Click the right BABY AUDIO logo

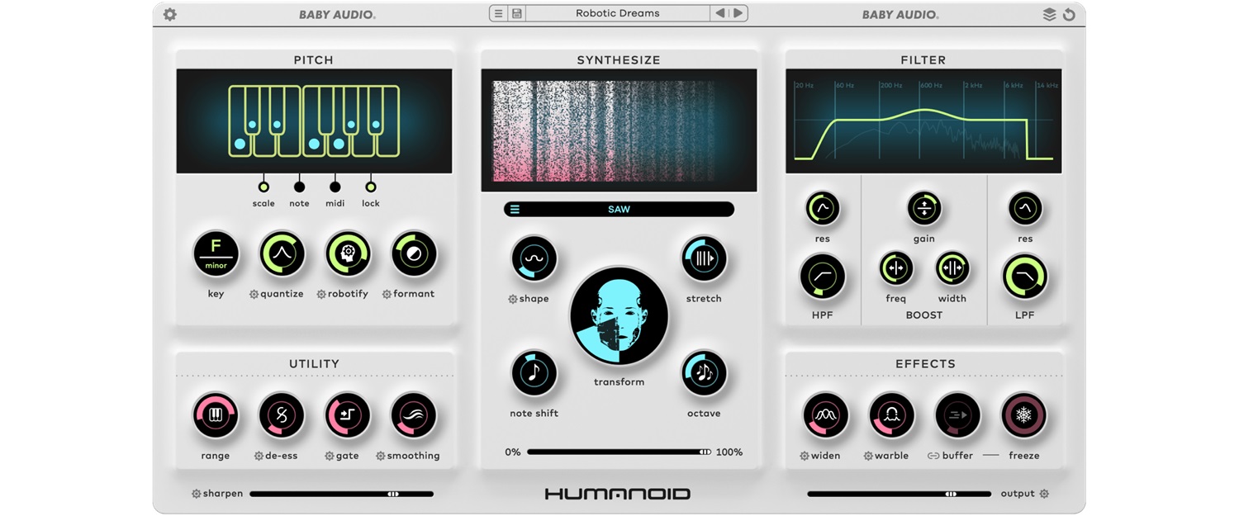click(x=900, y=14)
